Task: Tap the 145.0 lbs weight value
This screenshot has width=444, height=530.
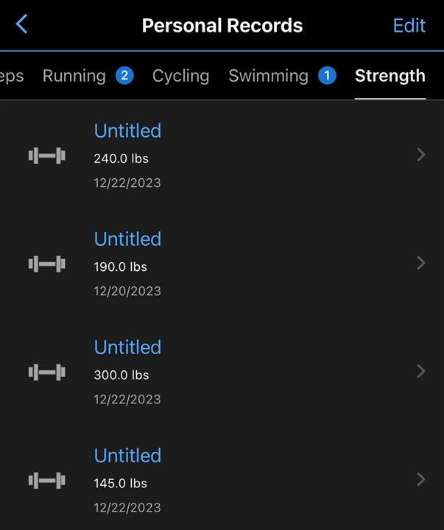Action: click(x=121, y=484)
